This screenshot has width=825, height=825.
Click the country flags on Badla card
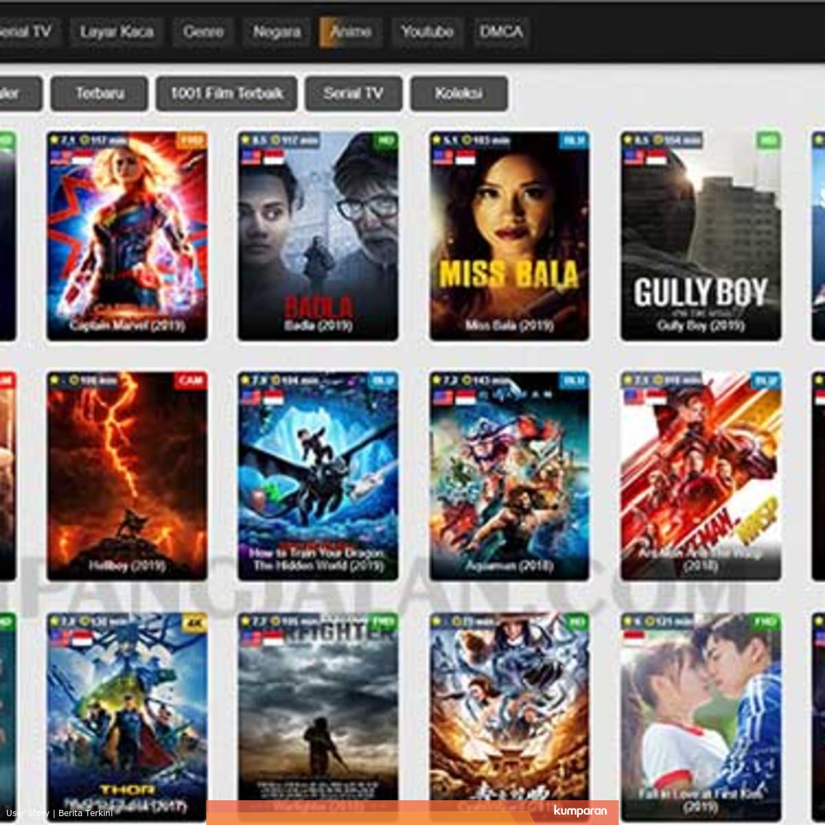coord(263,157)
